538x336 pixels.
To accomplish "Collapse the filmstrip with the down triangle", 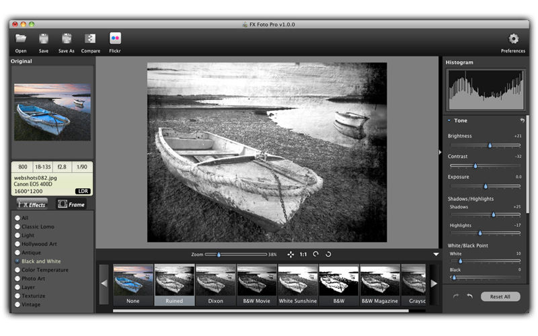I will [x=436, y=255].
